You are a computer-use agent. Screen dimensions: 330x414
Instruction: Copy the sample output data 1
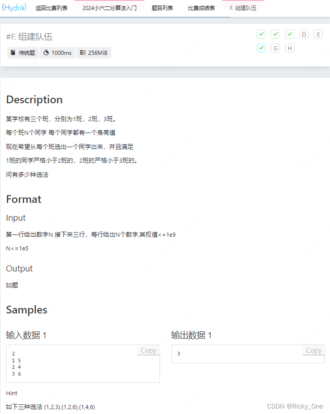click(314, 350)
